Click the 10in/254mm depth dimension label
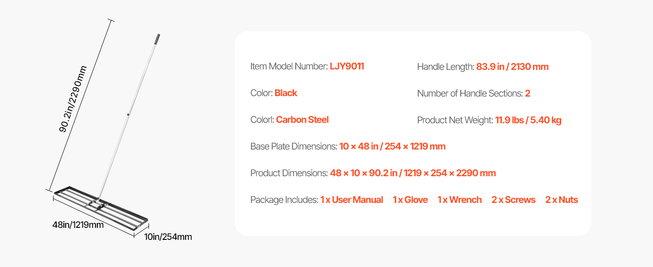Screen dimensions: 653x267 click(168, 237)
